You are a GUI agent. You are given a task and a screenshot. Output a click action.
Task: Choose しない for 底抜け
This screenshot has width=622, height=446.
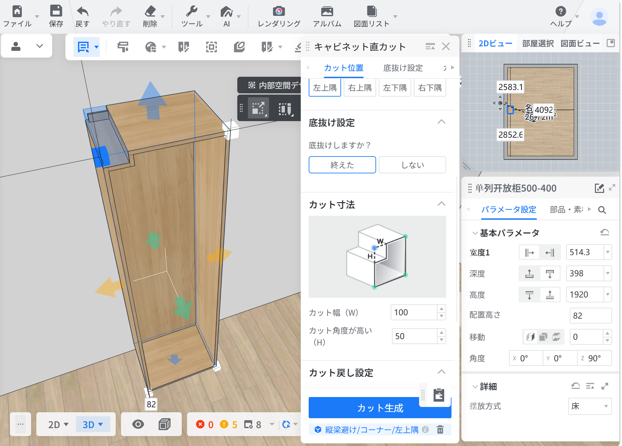[412, 165]
